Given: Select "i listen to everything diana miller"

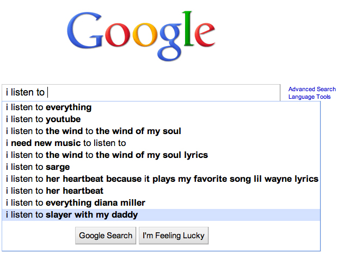Looking at the screenshot, I should [x=76, y=202].
